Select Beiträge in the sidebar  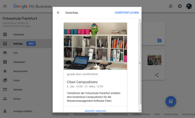point(18,44)
